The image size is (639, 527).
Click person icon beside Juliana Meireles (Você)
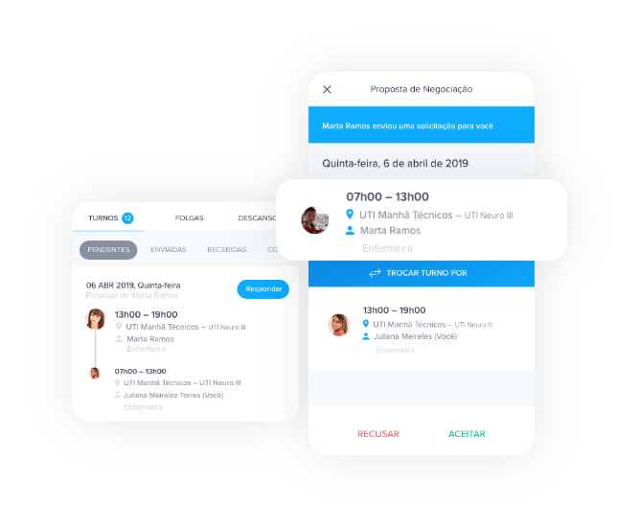tap(366, 336)
